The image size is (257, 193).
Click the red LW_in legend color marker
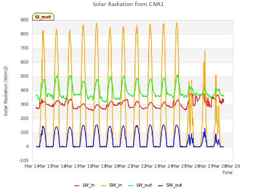(x=77, y=186)
